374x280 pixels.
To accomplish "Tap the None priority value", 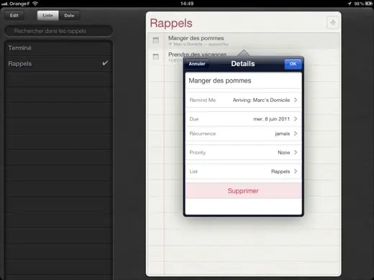I will point(284,152).
